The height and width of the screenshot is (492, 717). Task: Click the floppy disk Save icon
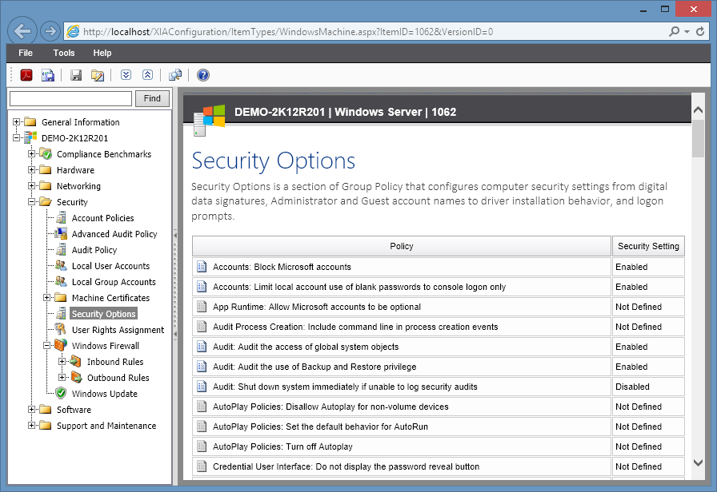[76, 75]
